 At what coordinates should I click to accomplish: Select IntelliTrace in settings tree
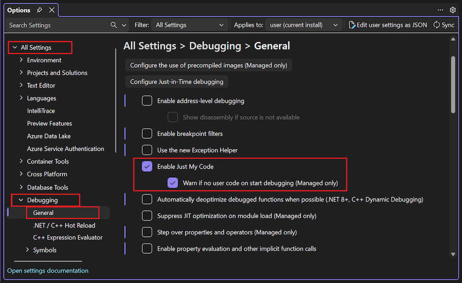41,111
